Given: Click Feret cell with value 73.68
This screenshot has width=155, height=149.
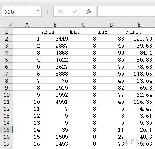Looking at the screenshot, I should point(139,67).
